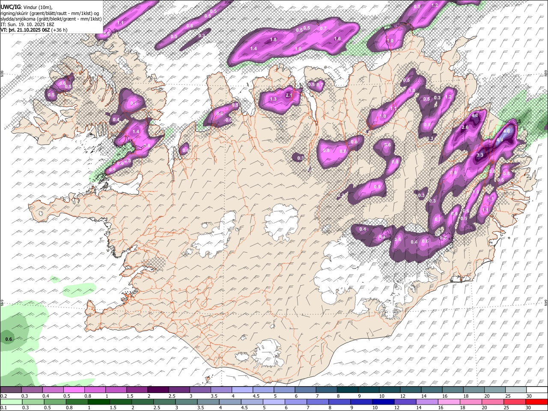Click the 1.6 snowfall value label
This screenshot has width=548, height=411.
click(337, 39)
